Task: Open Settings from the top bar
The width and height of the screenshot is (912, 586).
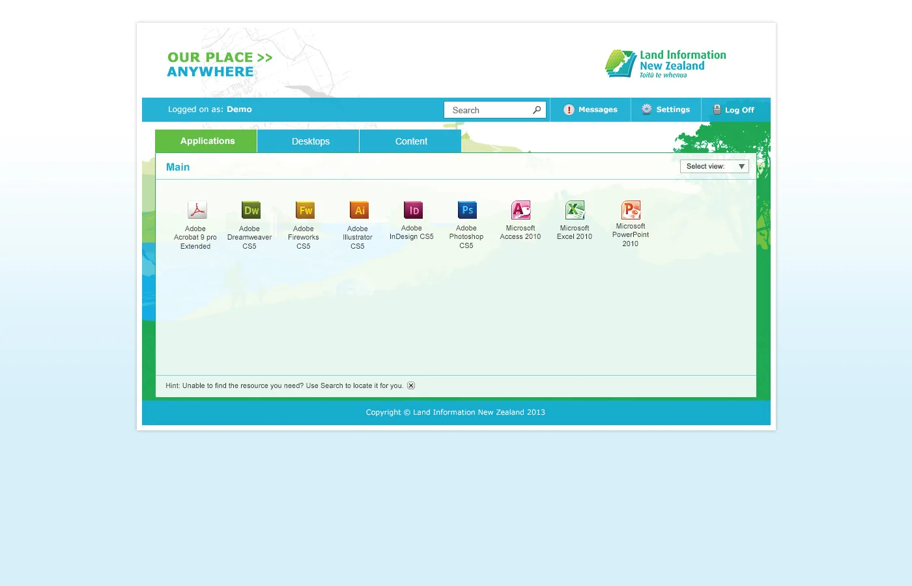Action: click(x=673, y=109)
